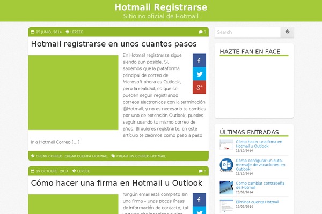Click Ir a Hotmail Correo excerpt text

click(x=55, y=142)
